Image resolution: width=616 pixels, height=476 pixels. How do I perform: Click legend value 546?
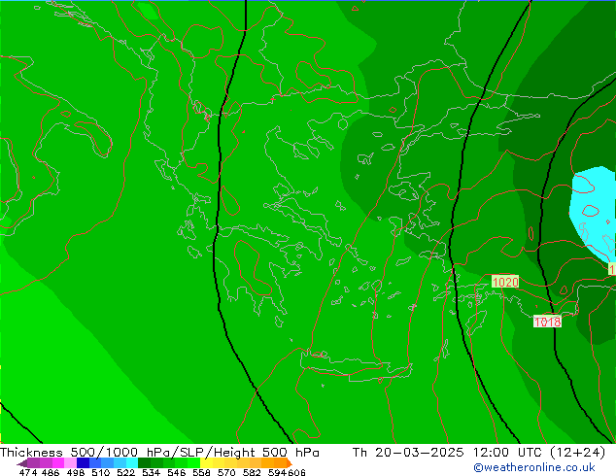point(177,472)
